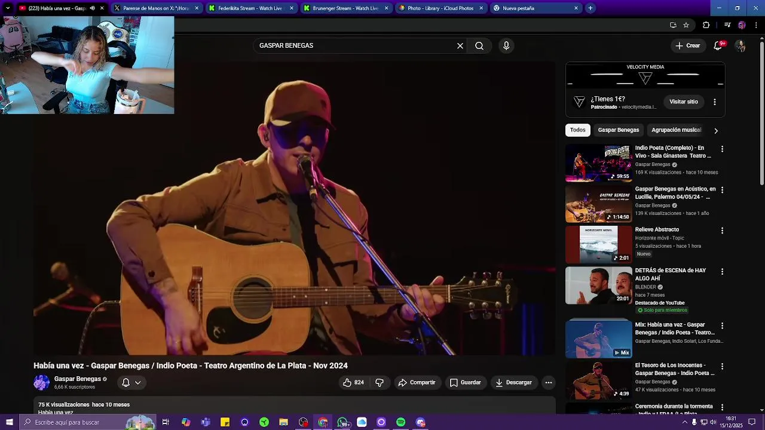
Task: Open Gaspar Benegas en Acústico thumbnail
Action: (x=599, y=204)
